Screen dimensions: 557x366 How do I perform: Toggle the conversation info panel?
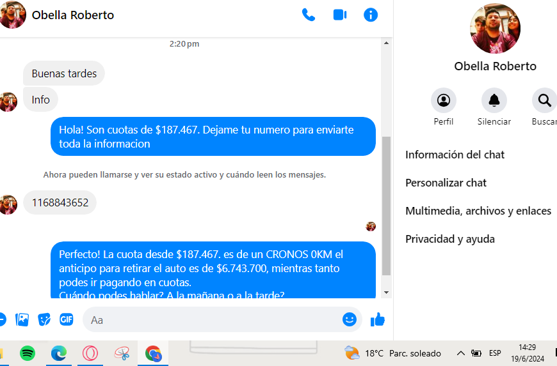pyautogui.click(x=371, y=15)
